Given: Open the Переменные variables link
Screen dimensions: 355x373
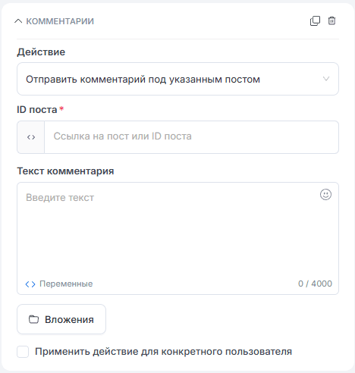Looking at the screenshot, I should click(59, 284).
